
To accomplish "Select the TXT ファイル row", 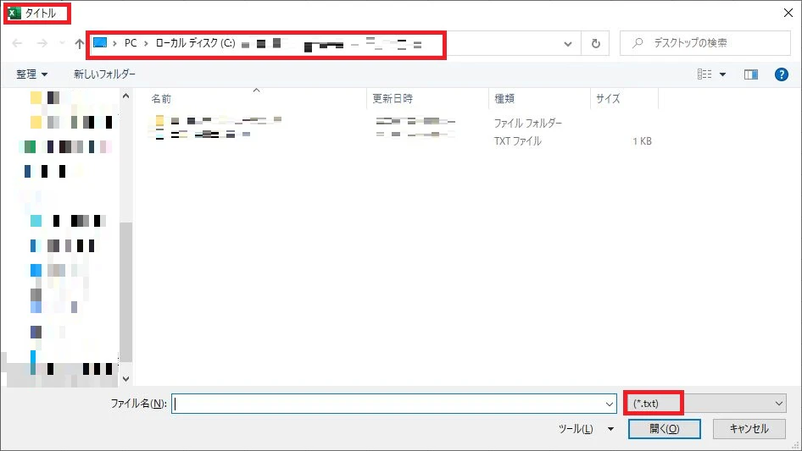I will pos(402,140).
